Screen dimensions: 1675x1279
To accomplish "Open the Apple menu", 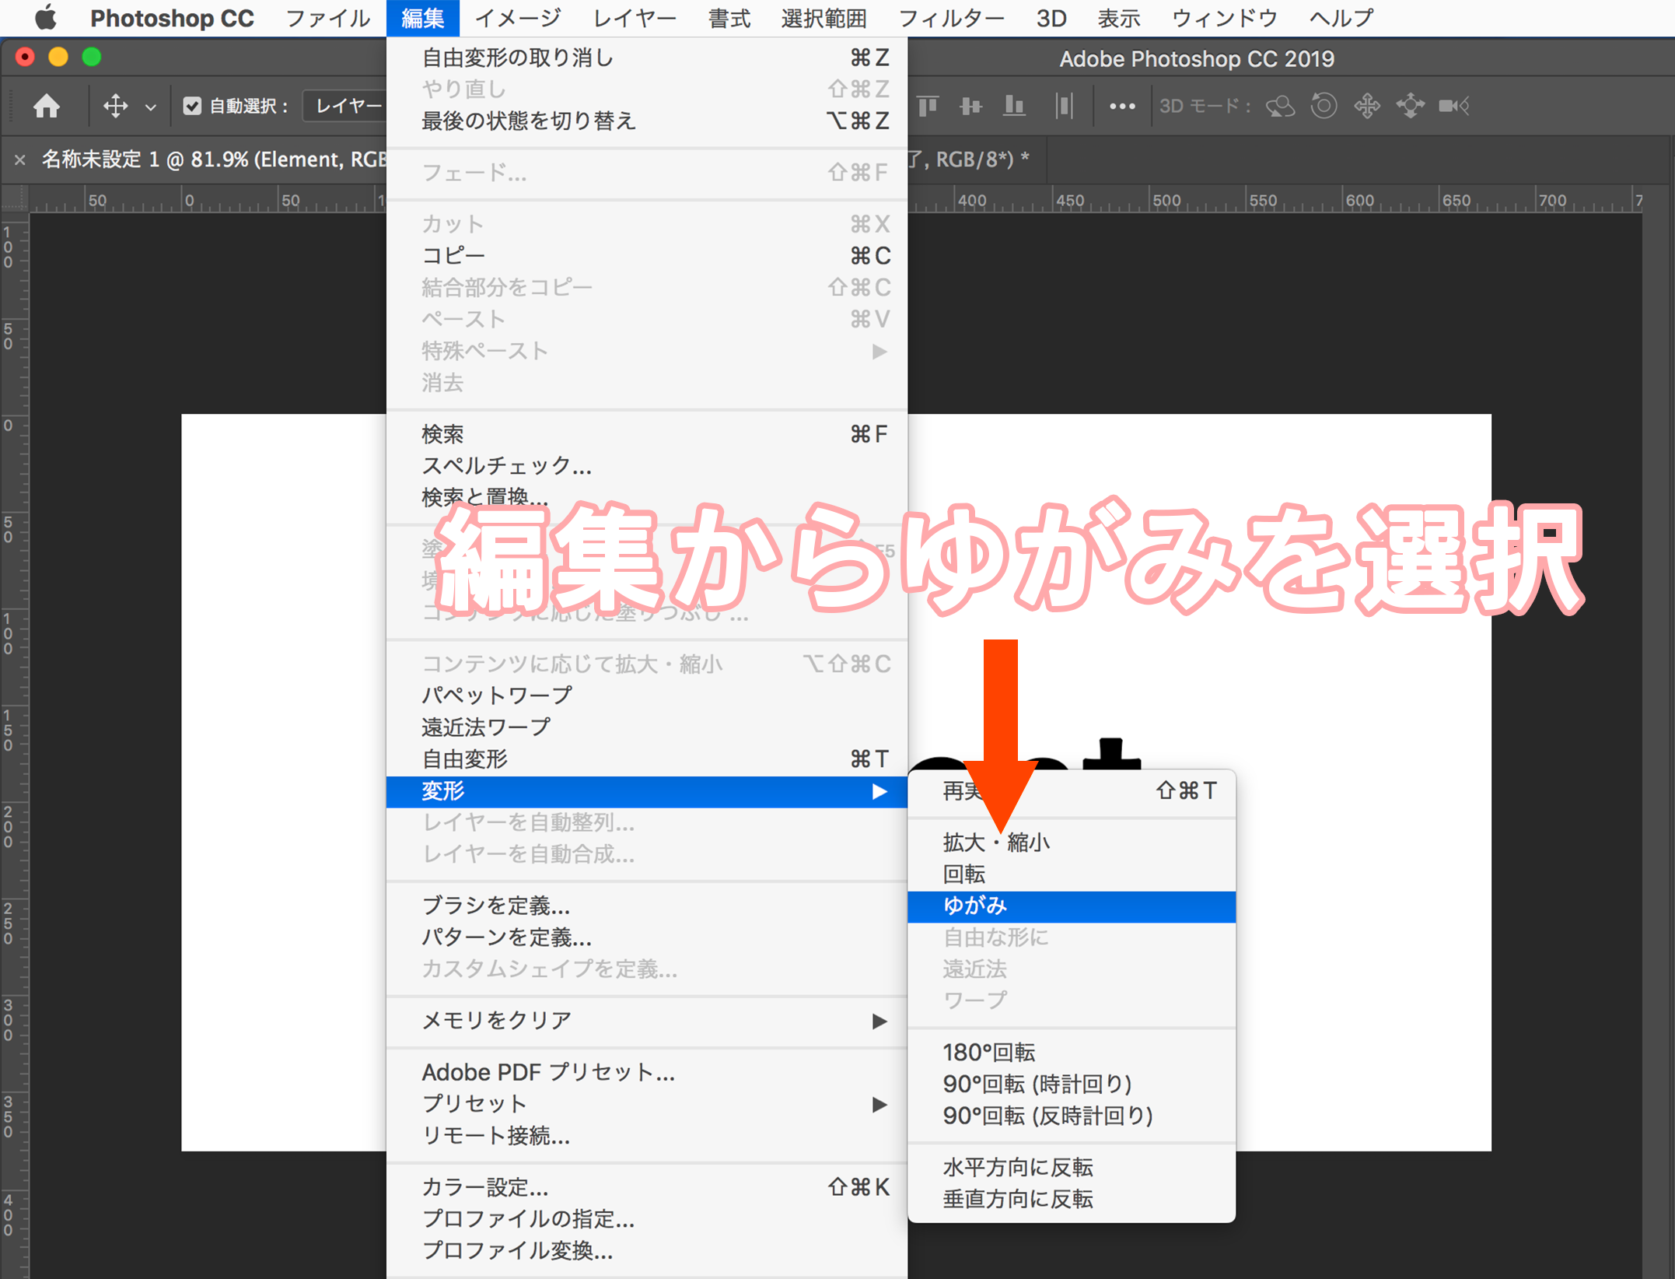I will 46,18.
